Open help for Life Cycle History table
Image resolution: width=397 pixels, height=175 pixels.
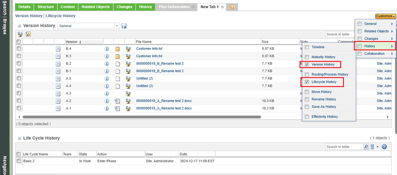tap(384, 147)
